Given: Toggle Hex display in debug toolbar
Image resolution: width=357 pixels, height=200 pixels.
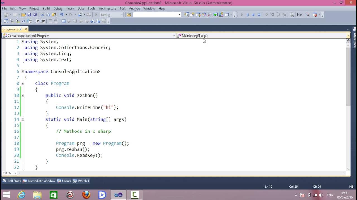Looking at the screenshot, I should coord(300,15).
